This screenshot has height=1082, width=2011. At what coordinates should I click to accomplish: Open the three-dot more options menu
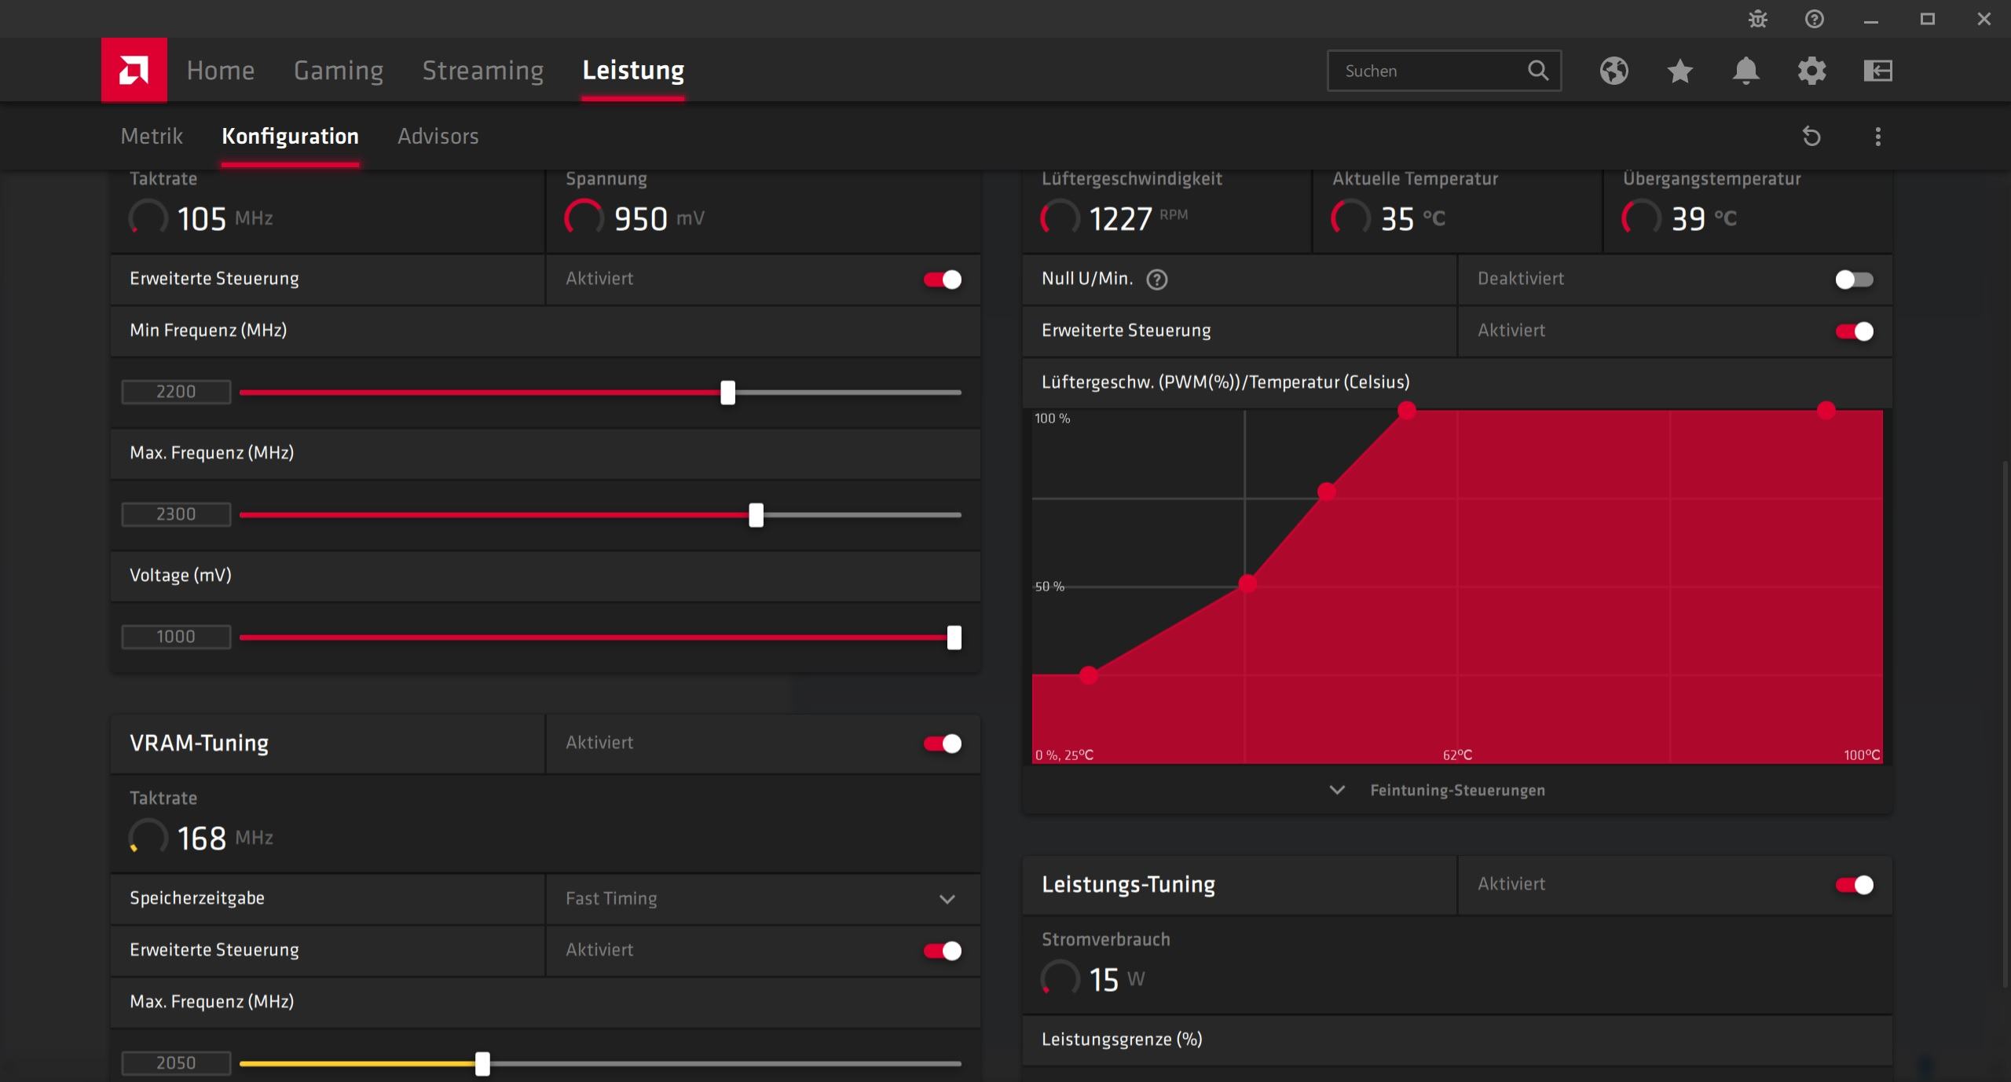pyautogui.click(x=1878, y=137)
